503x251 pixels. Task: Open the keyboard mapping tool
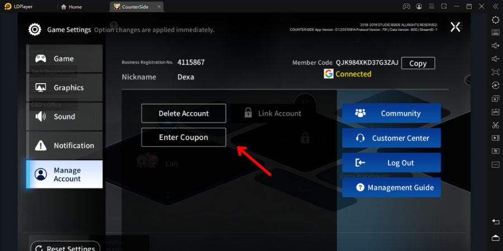tap(495, 32)
